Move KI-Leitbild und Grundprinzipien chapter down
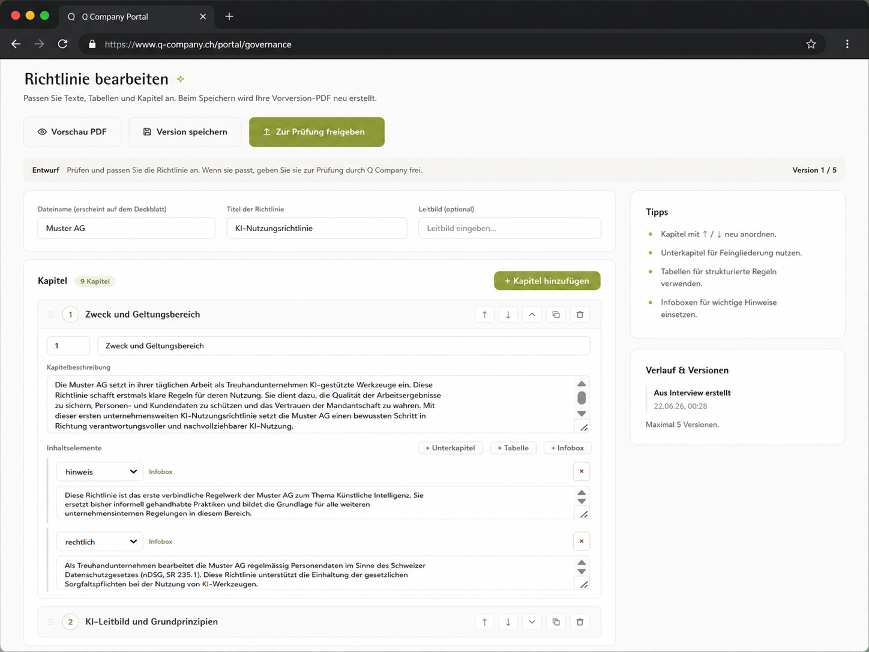This screenshot has height=652, width=869. point(508,622)
